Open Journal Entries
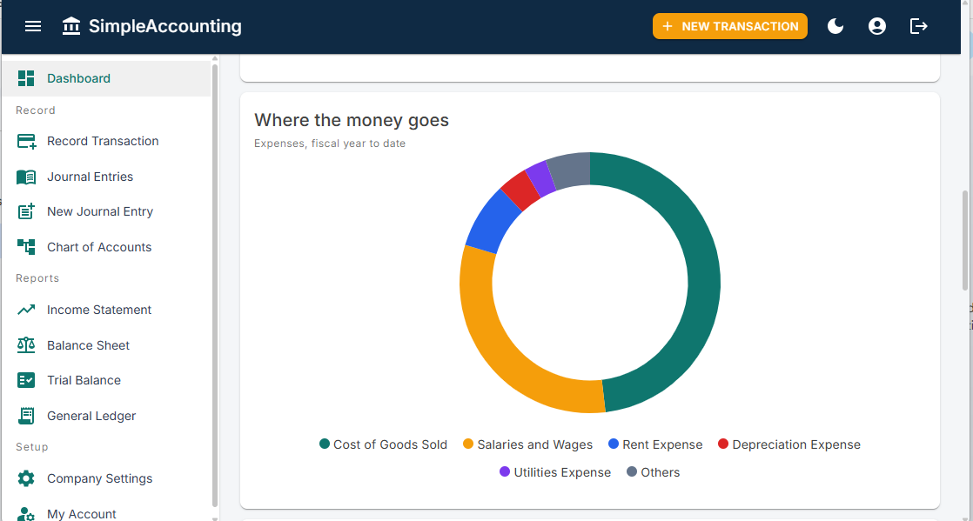Image resolution: width=973 pixels, height=521 pixels. tap(106, 177)
